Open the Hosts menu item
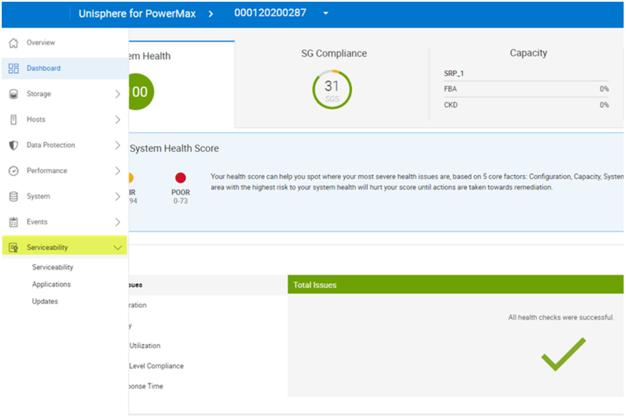 [x=65, y=119]
